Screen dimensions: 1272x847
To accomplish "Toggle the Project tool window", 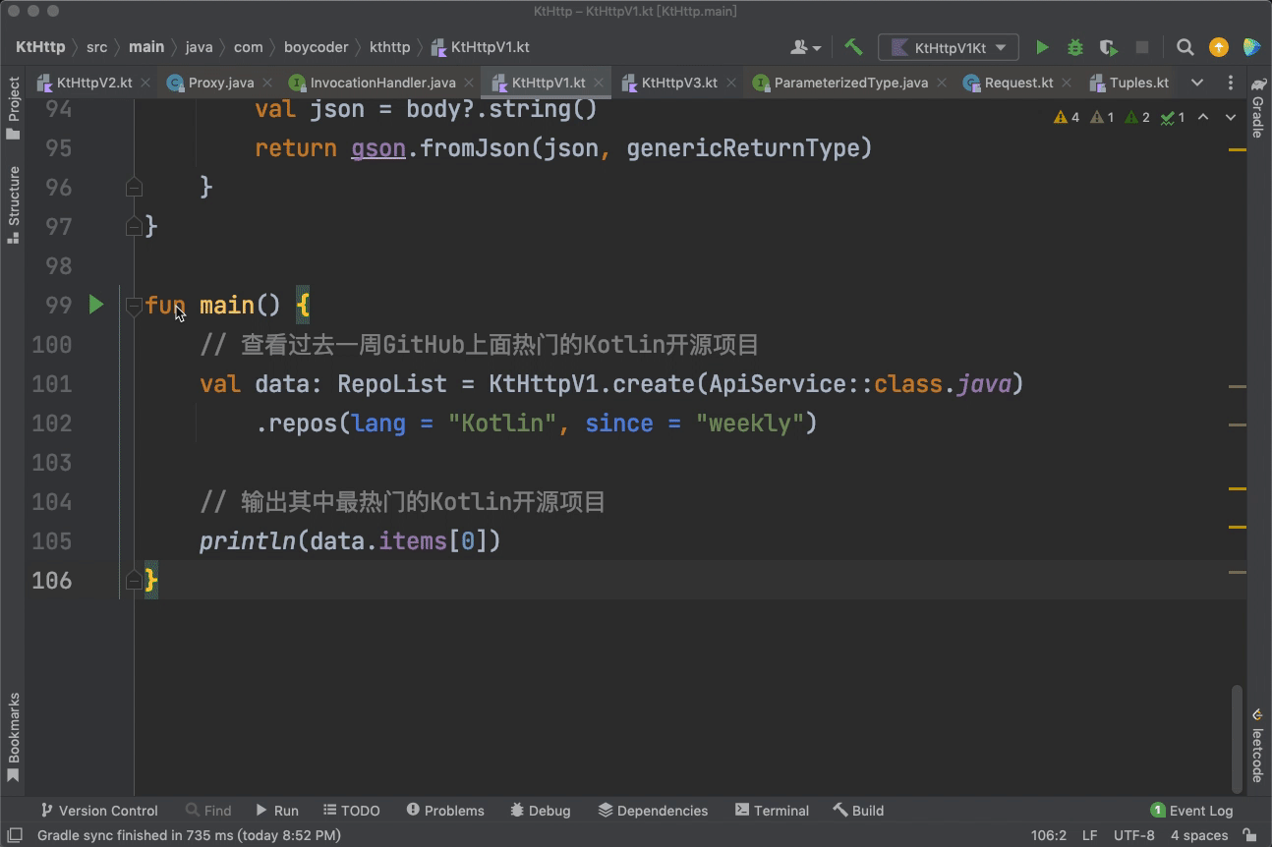I will (14, 106).
